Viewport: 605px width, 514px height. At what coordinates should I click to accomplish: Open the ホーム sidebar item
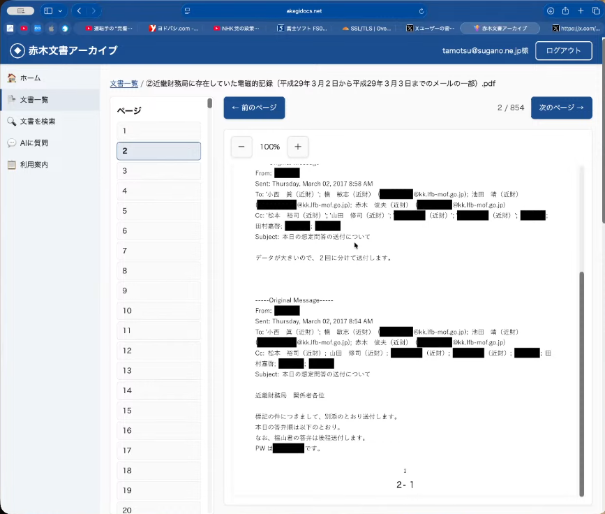(x=30, y=78)
